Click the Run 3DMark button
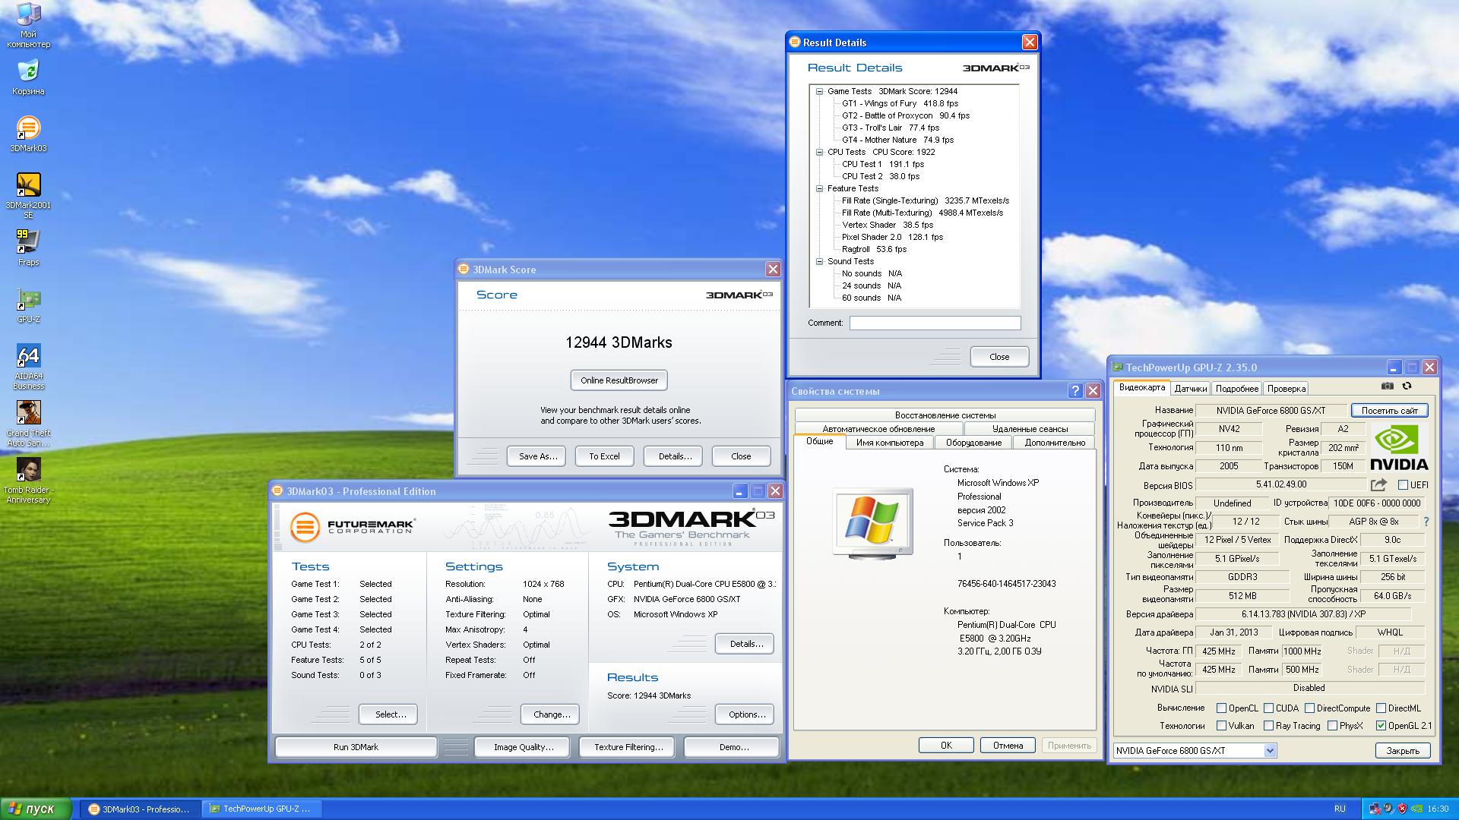Image resolution: width=1459 pixels, height=820 pixels. (356, 747)
